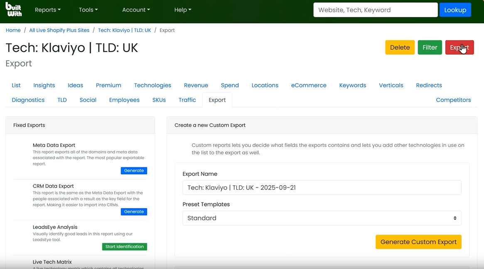
Task: Click the BuiltWith logo
Action: (x=14, y=9)
